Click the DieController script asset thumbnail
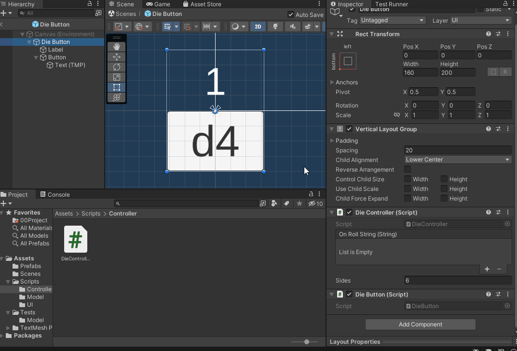The image size is (517, 351). [x=76, y=239]
